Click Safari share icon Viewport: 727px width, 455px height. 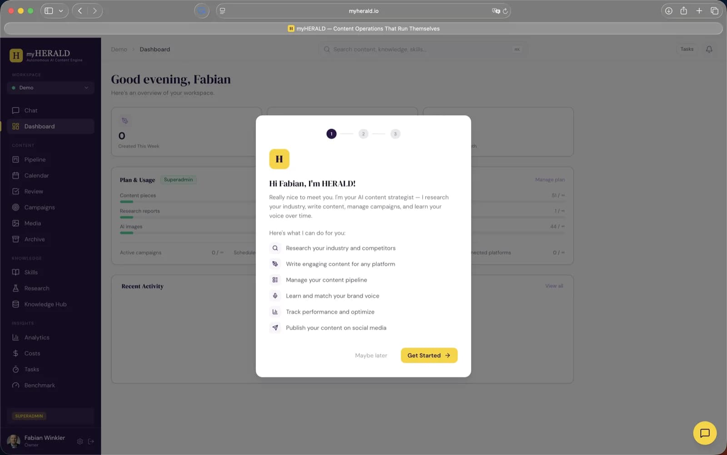click(x=683, y=10)
